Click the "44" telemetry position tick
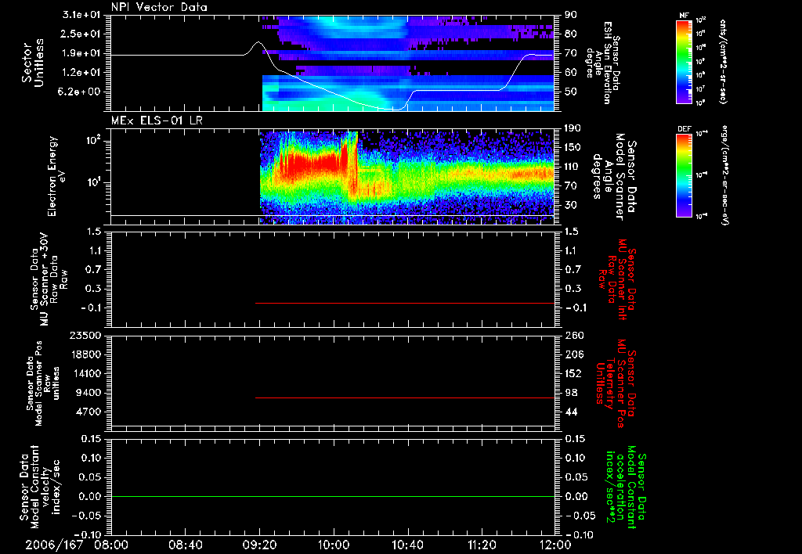Image resolution: width=802 pixels, height=554 pixels. tap(571, 412)
